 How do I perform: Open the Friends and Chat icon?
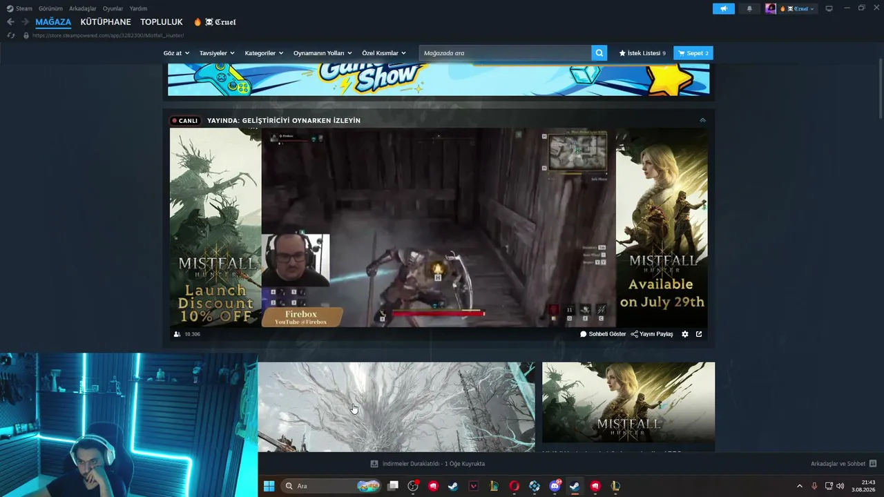click(x=873, y=464)
